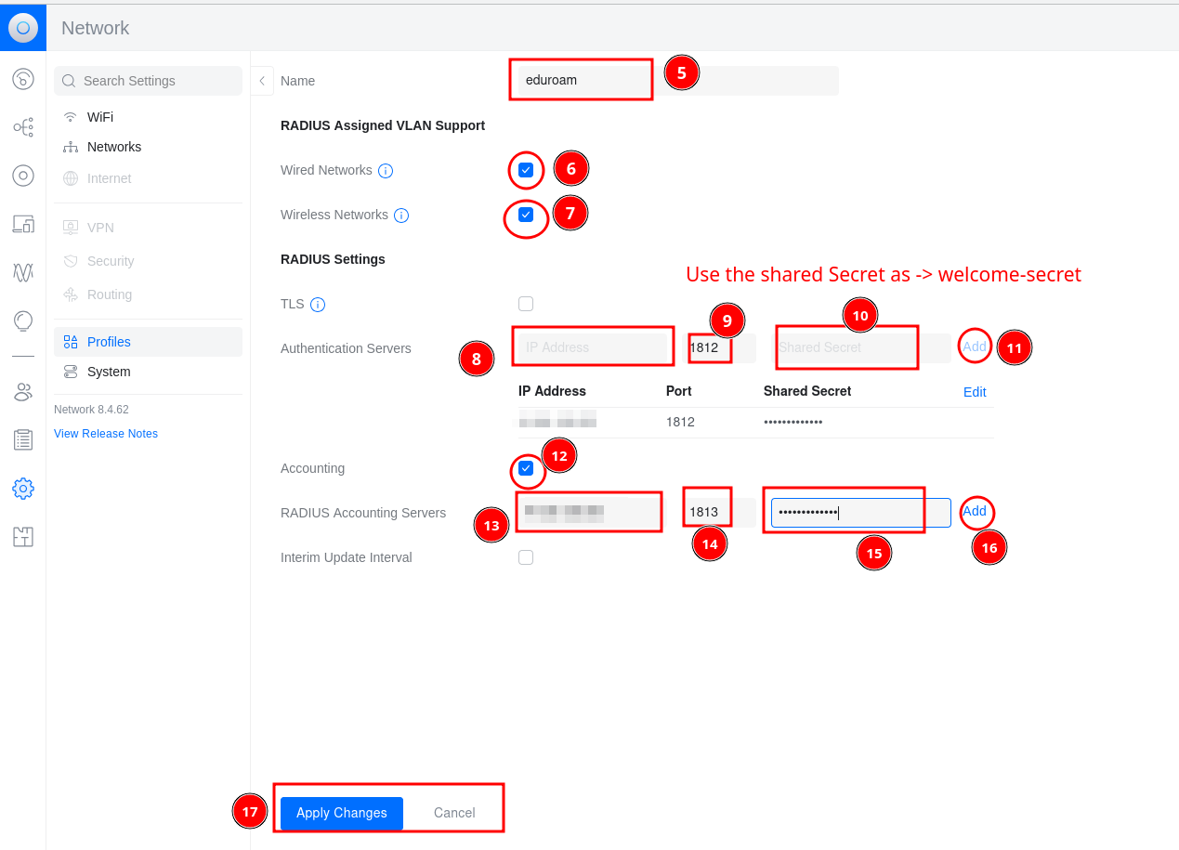Image resolution: width=1179 pixels, height=850 pixels.
Task: Open View Release Notes link
Action: 106,434
